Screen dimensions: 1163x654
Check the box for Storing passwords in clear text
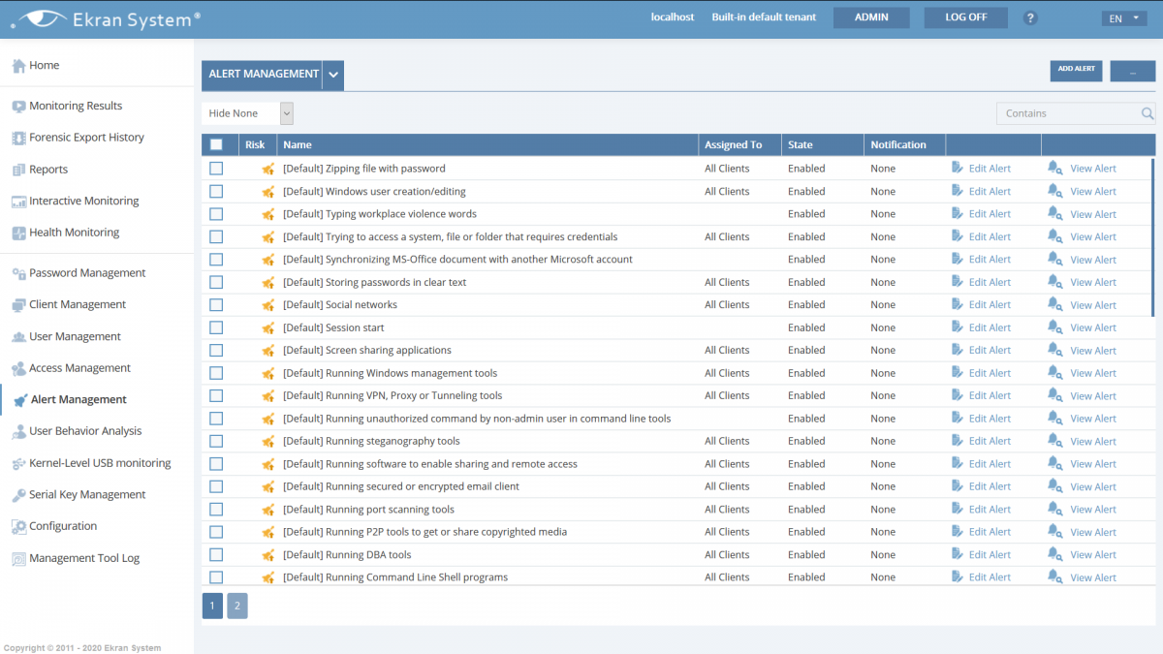[216, 282]
